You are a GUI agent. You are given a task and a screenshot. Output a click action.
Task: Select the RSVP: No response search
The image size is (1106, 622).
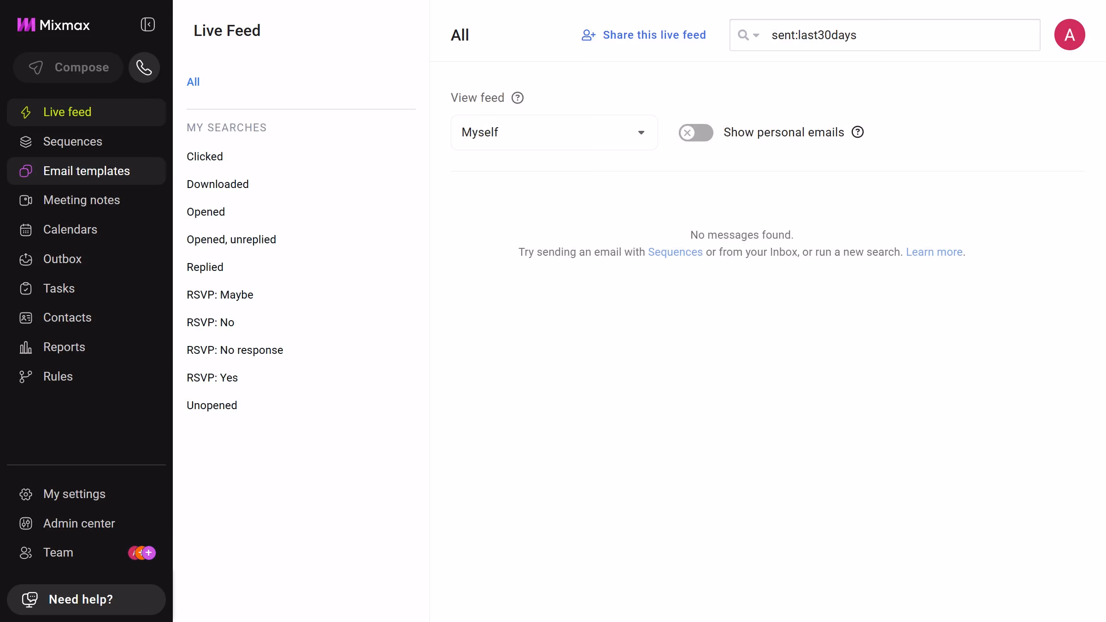click(x=235, y=350)
